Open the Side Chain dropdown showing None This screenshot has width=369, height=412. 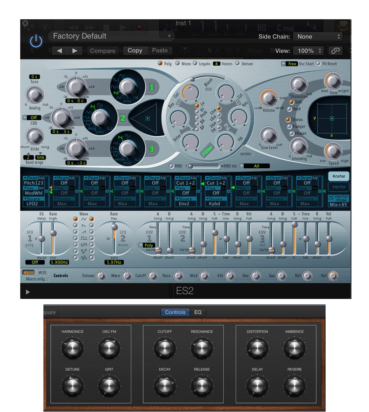point(317,36)
